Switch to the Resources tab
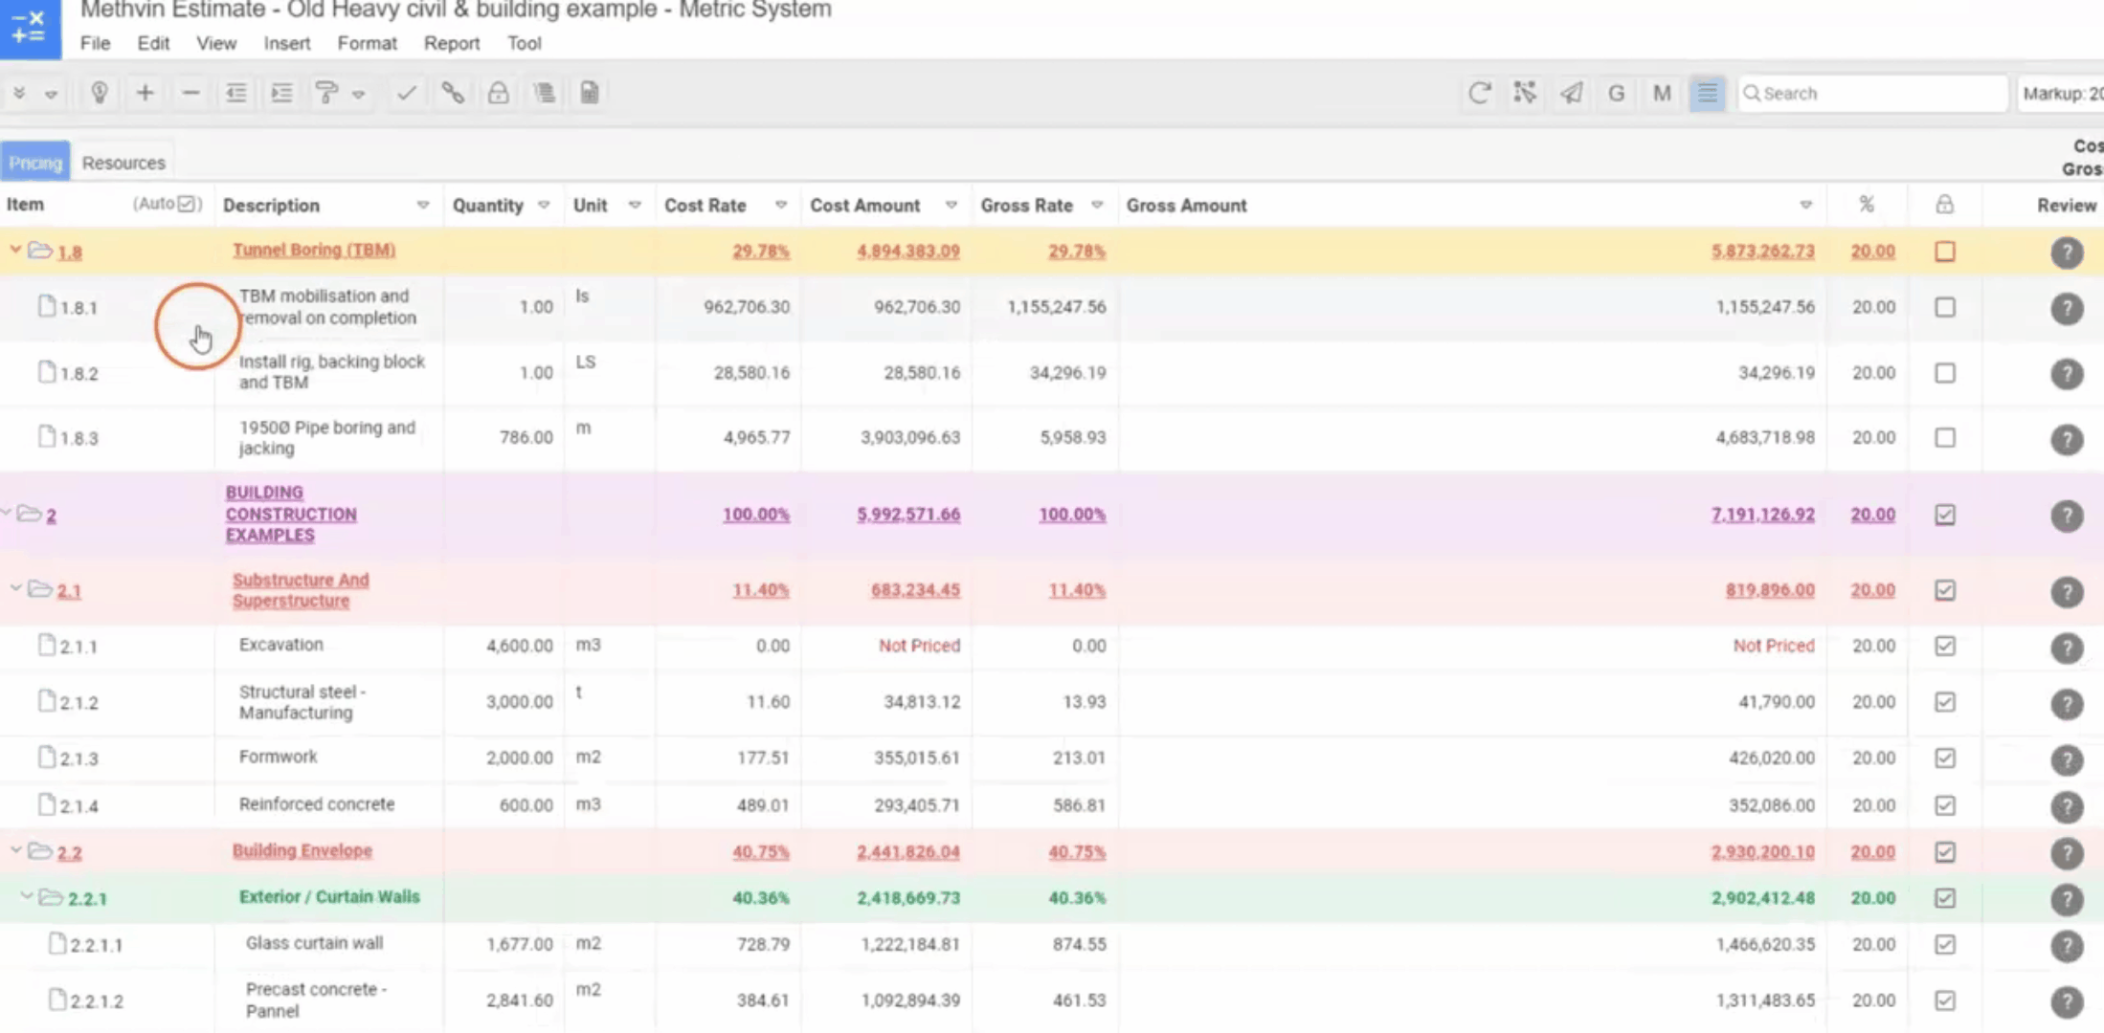The width and height of the screenshot is (2104, 1033). click(x=123, y=163)
